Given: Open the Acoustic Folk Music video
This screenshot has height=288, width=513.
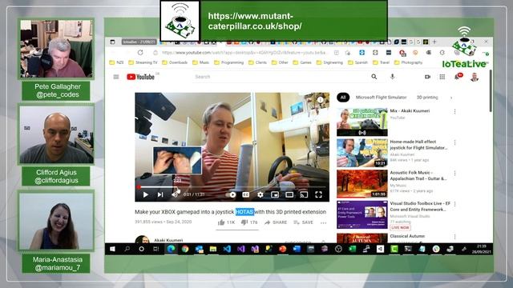Looking at the screenshot, I should coord(362,183).
